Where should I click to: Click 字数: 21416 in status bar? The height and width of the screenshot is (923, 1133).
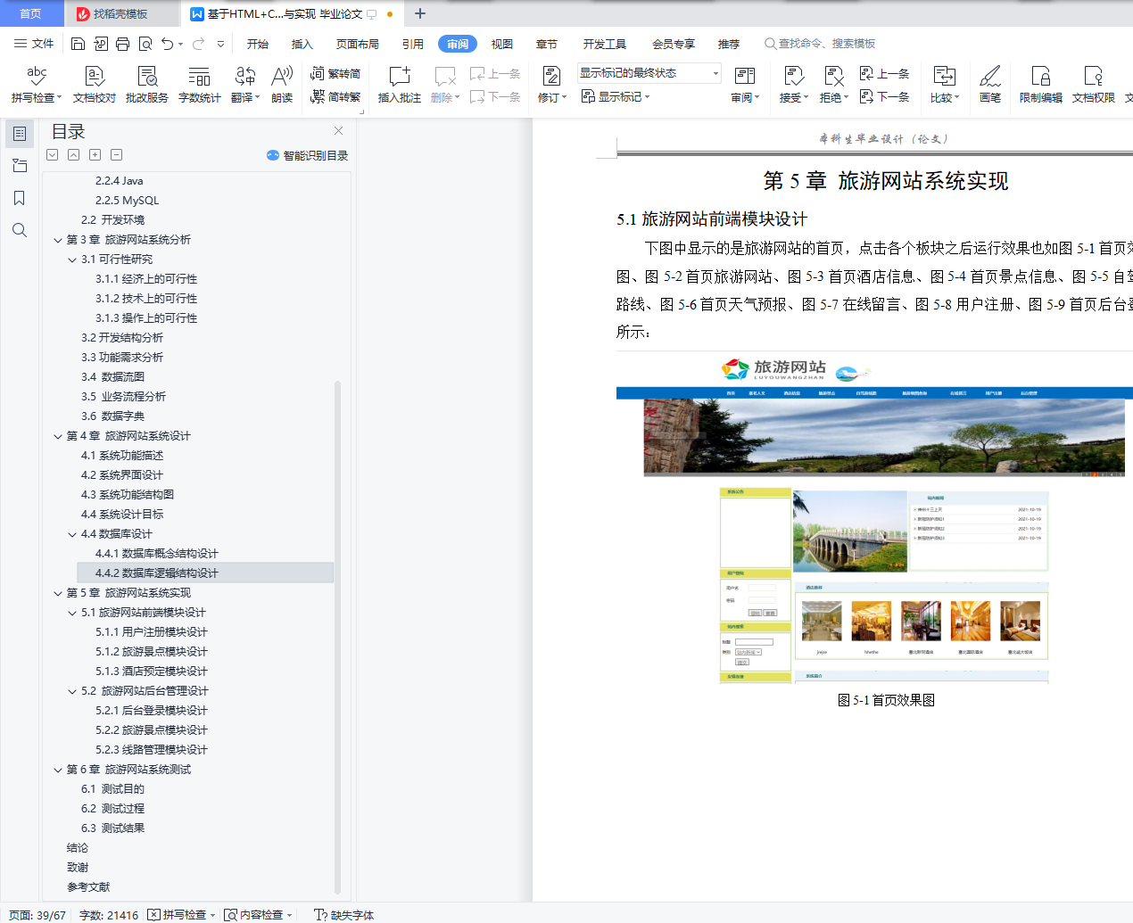[x=109, y=915]
